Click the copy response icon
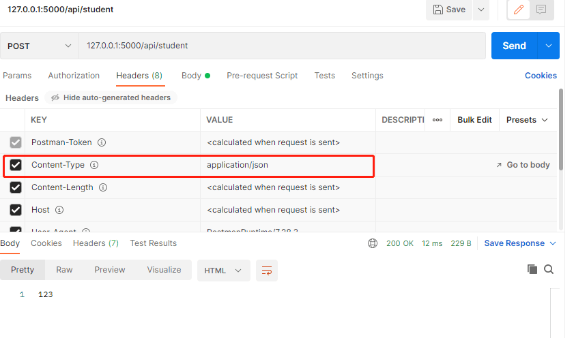This screenshot has height=338, width=574. point(532,269)
